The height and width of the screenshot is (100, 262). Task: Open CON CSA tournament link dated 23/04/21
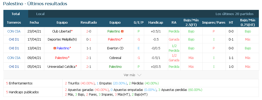[14, 31]
